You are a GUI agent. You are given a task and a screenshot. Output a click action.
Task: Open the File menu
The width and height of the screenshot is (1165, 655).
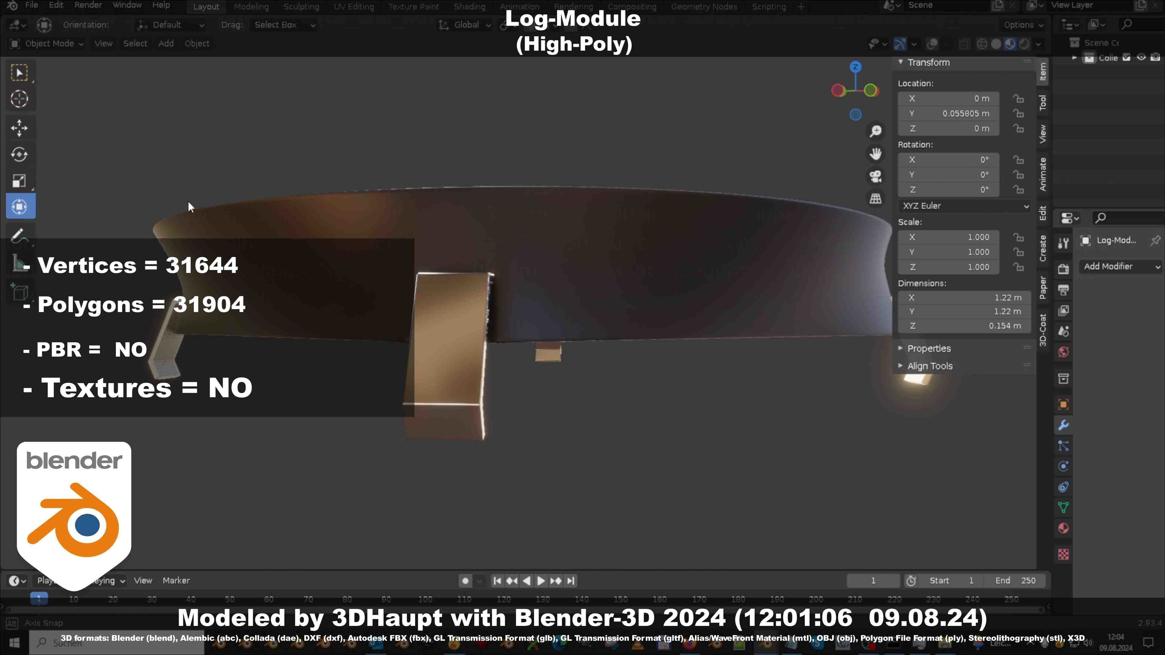coord(31,5)
